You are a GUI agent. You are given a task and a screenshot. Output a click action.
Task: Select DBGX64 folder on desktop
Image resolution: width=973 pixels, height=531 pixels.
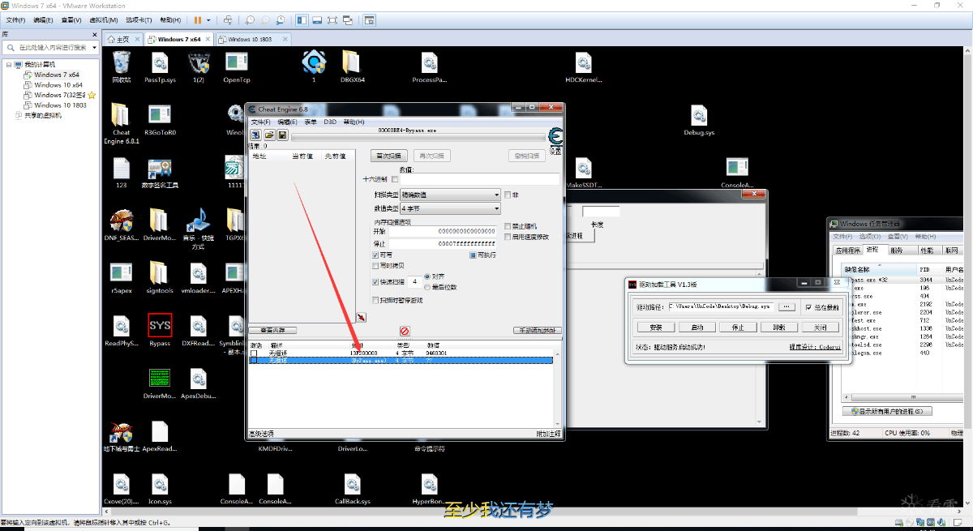click(352, 67)
